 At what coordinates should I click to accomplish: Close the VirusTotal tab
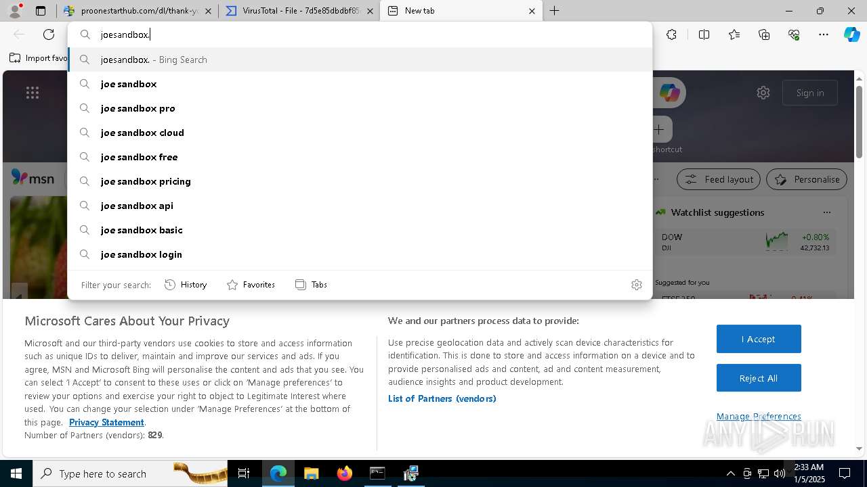coord(370,11)
